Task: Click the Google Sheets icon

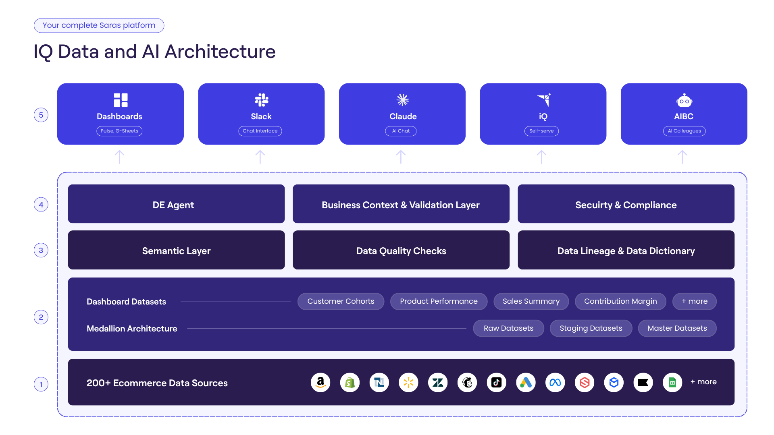Action: [672, 382]
